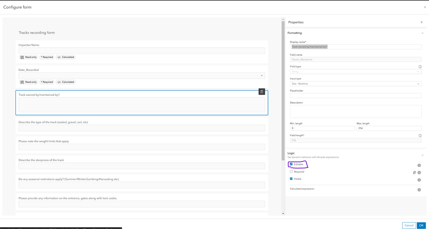Open Arcade settings for Visible
The width and height of the screenshot is (429, 229).
(419, 180)
